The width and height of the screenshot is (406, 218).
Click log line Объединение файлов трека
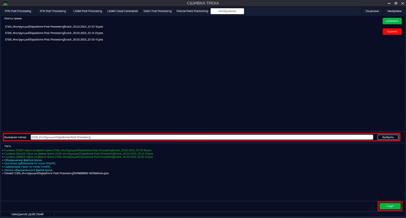23,160
